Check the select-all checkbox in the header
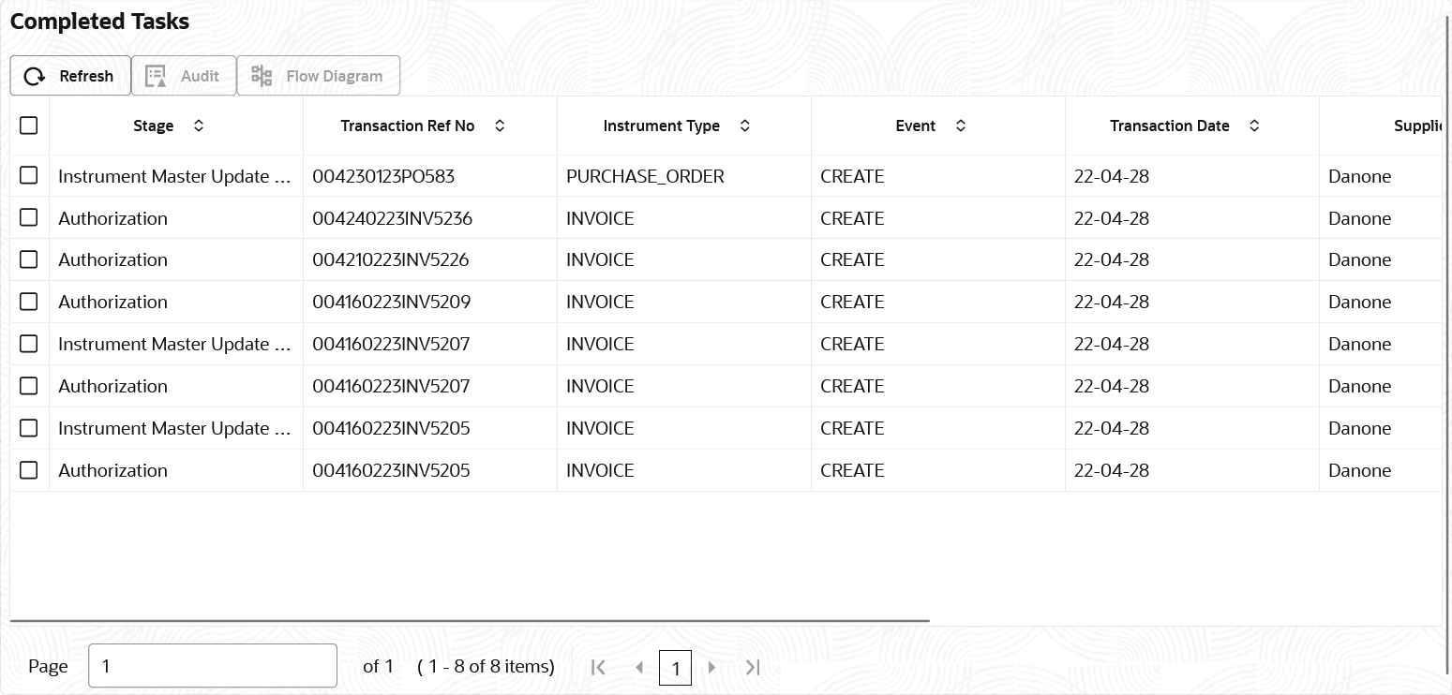 (28, 125)
